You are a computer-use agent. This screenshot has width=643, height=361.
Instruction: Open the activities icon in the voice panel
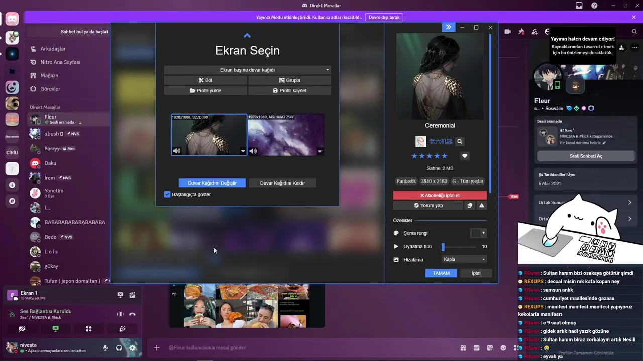(x=88, y=329)
